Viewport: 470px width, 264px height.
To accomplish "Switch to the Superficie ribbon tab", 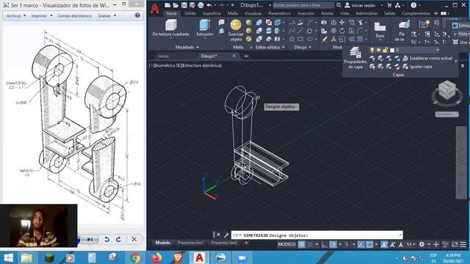I will (211, 13).
